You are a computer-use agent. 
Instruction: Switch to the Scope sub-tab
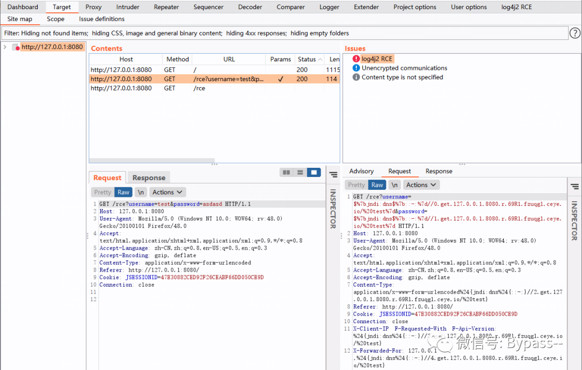[x=56, y=19]
